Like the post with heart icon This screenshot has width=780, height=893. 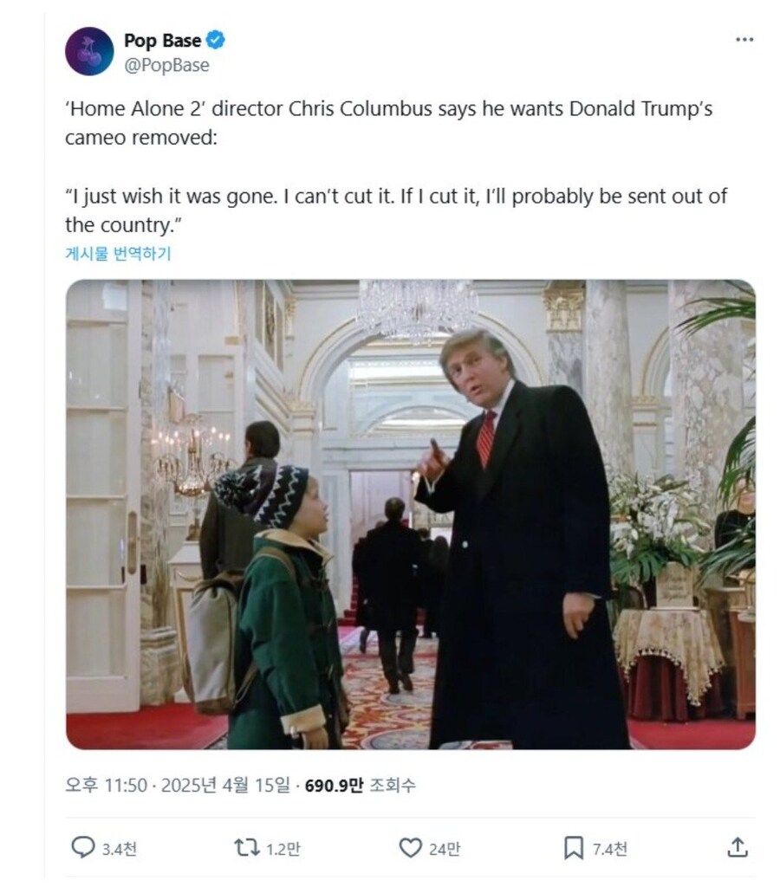click(x=410, y=847)
